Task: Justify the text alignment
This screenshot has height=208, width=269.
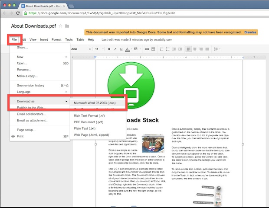Action: (x=207, y=49)
